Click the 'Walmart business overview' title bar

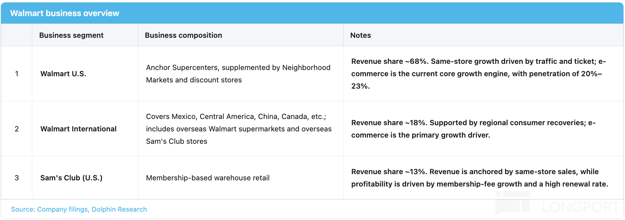(312, 13)
